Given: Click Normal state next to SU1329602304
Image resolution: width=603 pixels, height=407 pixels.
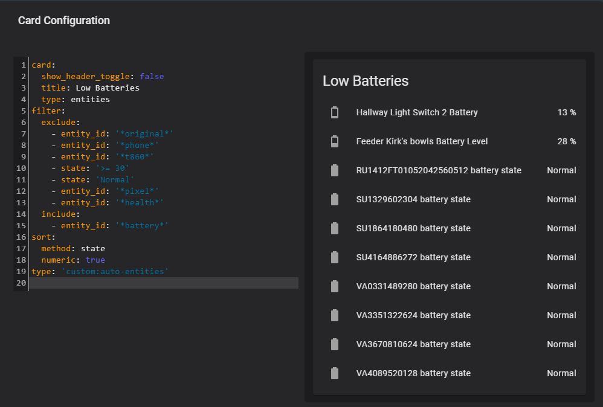Looking at the screenshot, I should (561, 199).
